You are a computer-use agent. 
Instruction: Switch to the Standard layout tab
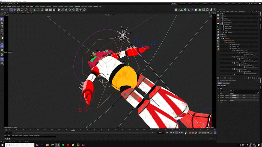(182, 4)
